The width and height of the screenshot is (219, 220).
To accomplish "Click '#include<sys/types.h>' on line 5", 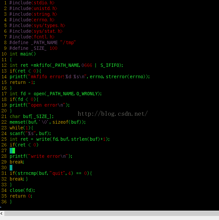I will point(37,25).
